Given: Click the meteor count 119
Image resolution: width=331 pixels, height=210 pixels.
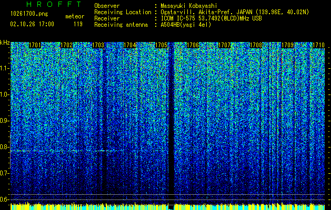Looking at the screenshot, I should point(78,24).
